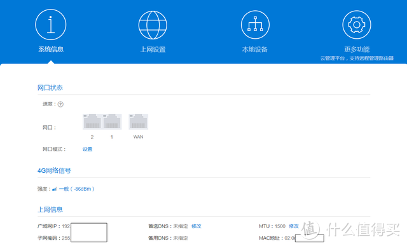The height and width of the screenshot is (246, 407).
Task: Open the 上网设置 globe icon
Action: [x=153, y=25]
